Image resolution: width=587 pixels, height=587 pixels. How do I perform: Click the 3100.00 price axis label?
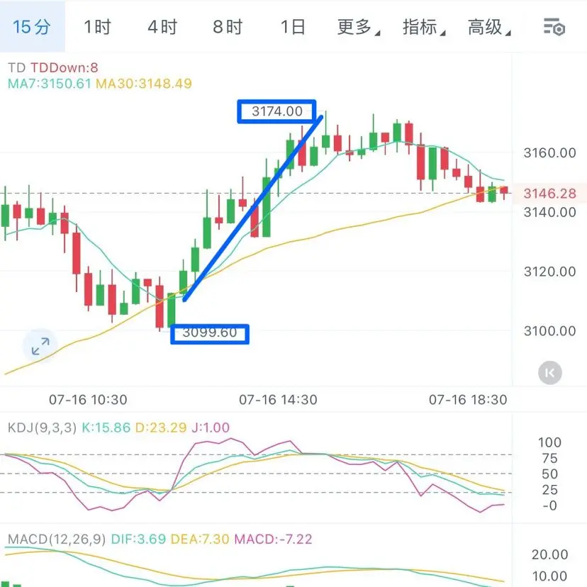(549, 331)
